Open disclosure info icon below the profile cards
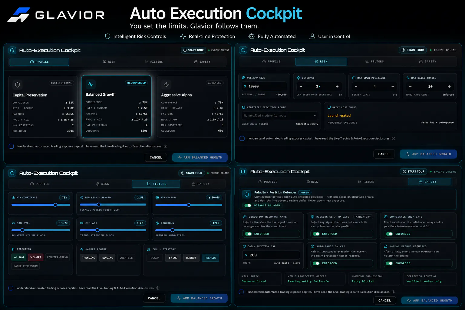Viewport: 465px width, 310px height. [166, 146]
